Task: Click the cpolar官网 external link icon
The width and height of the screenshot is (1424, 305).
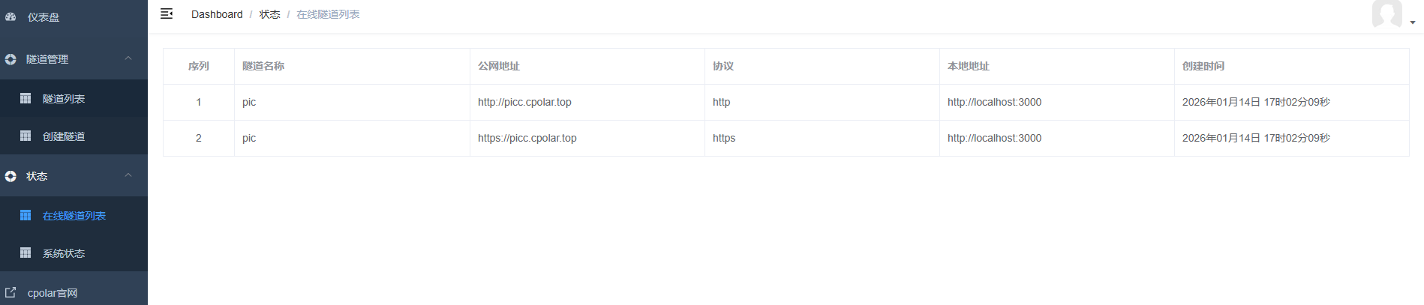Action: pos(11,292)
